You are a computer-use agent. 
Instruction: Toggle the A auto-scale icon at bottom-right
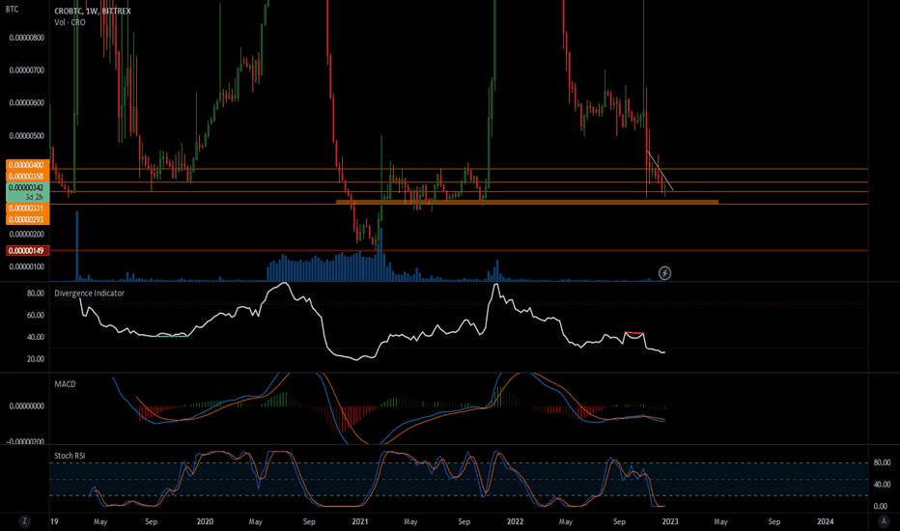(884, 521)
